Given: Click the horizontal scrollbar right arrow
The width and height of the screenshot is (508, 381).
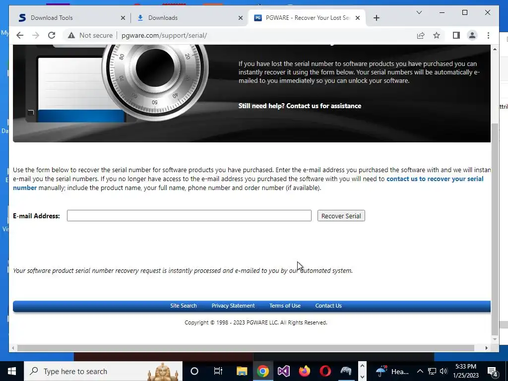Looking at the screenshot, I should click(486, 348).
